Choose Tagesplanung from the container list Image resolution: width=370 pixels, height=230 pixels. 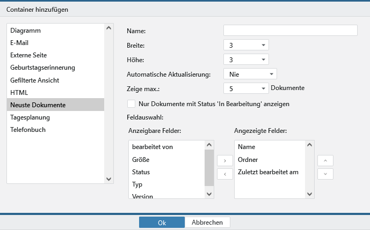coord(30,117)
